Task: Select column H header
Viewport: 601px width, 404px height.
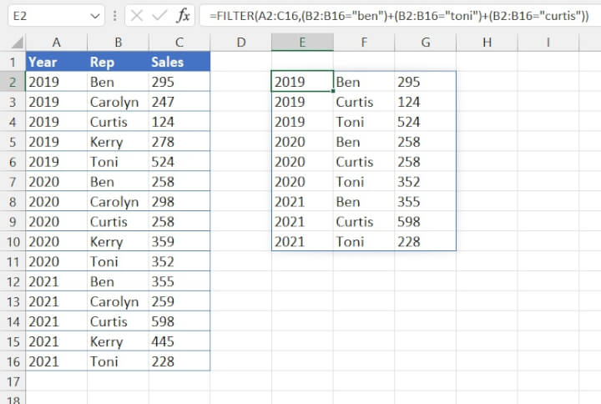Action: (487, 43)
